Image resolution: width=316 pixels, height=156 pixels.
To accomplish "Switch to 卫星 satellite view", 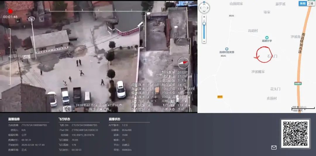I will (310, 4).
